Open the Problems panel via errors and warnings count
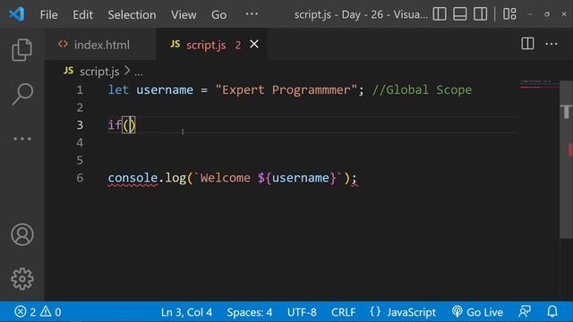 38,312
